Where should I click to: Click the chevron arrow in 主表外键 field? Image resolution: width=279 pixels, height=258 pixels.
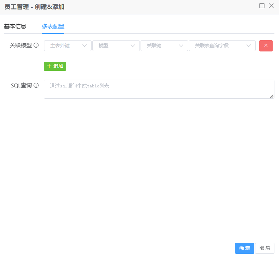[85, 46]
